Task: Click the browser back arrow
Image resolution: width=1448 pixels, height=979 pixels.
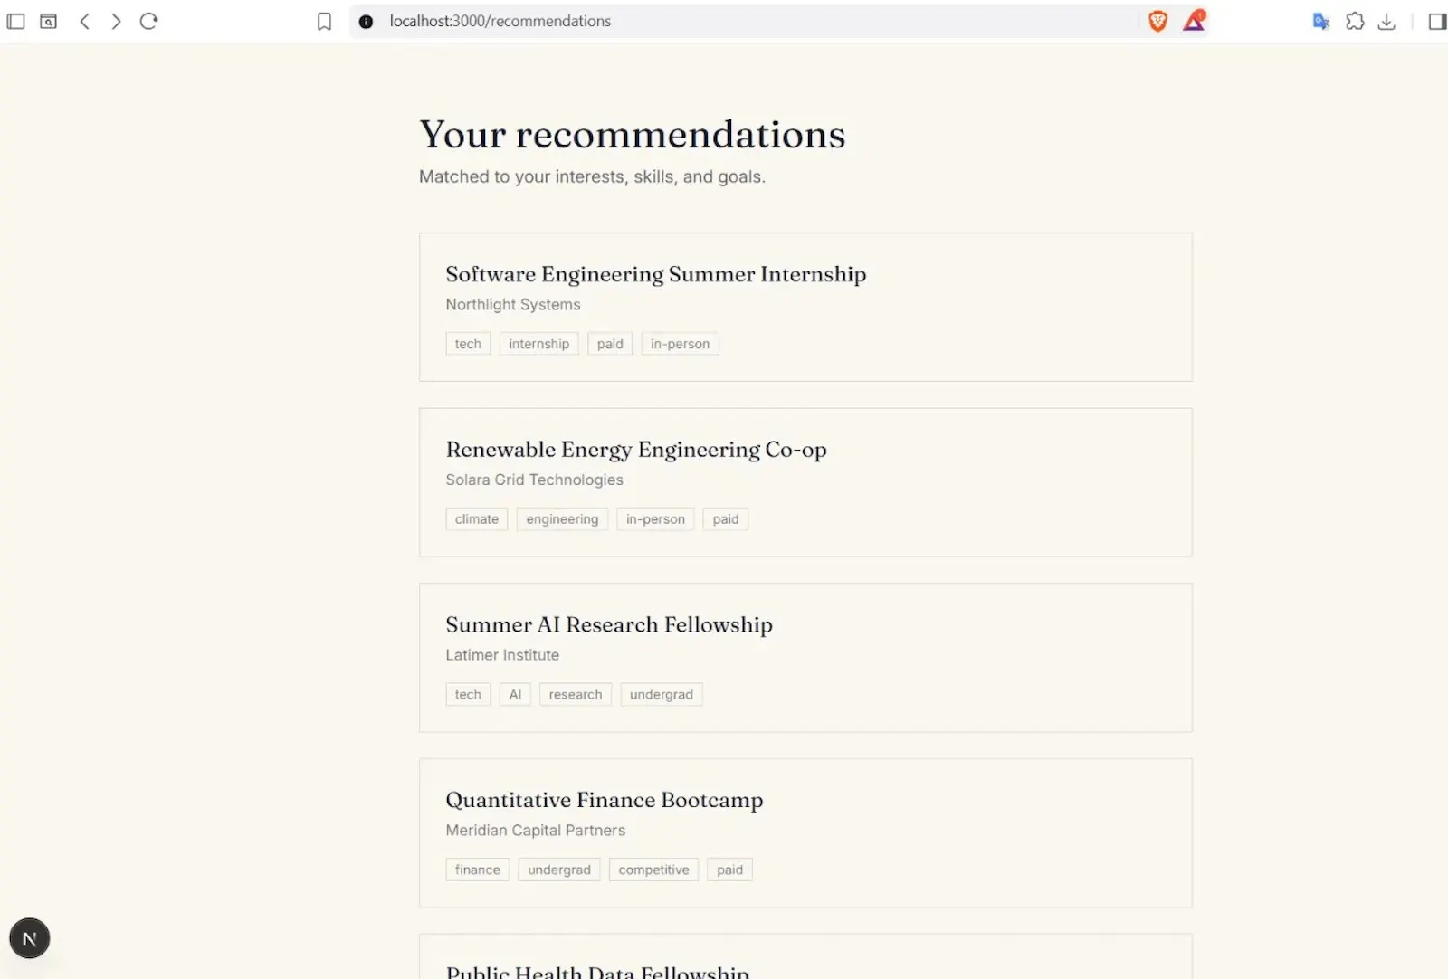Action: [x=84, y=21]
